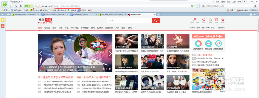Open the 帮助 menu

click(x=240, y=2)
